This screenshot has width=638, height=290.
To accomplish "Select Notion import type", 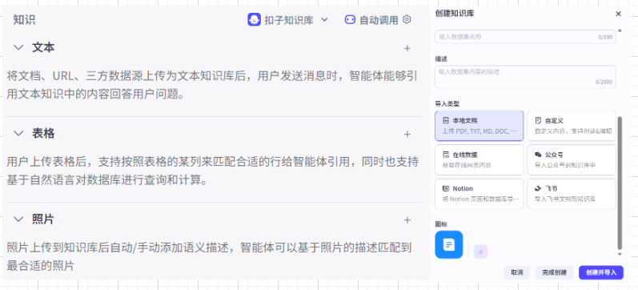I will [x=480, y=194].
